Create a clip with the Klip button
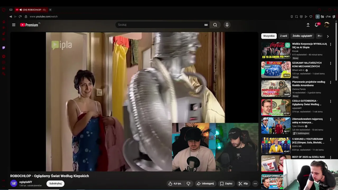This screenshot has width=338, height=190. tap(243, 183)
